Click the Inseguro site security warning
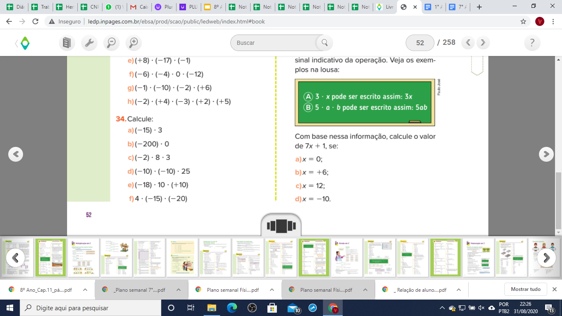562x316 pixels. (65, 21)
